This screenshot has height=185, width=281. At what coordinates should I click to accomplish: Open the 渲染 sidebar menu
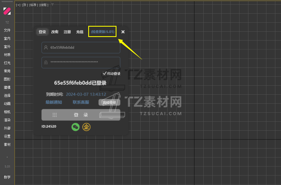coord(7,120)
